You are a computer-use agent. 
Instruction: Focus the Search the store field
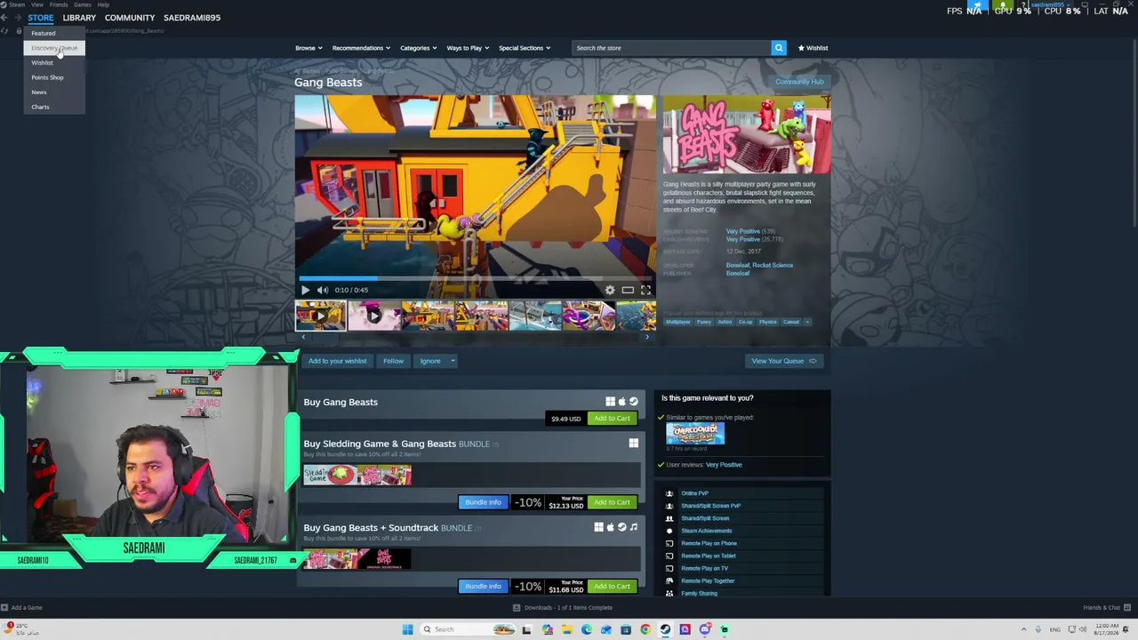(x=671, y=48)
